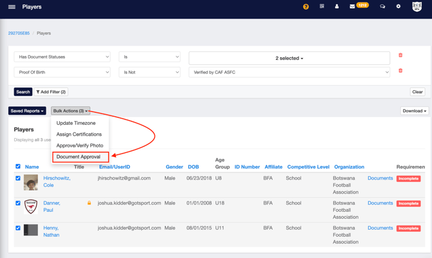Open the settings gear icon
The height and width of the screenshot is (258, 432).
[398, 6]
